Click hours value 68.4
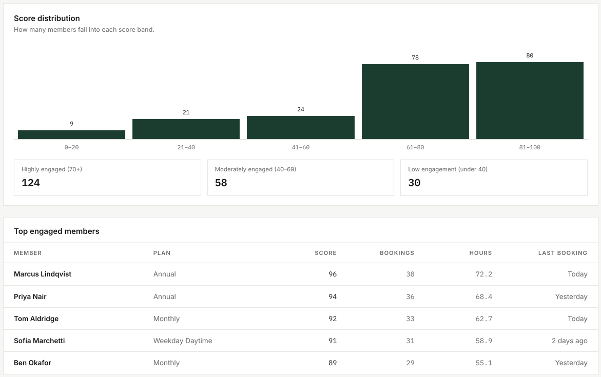The width and height of the screenshot is (601, 377). [x=483, y=296]
